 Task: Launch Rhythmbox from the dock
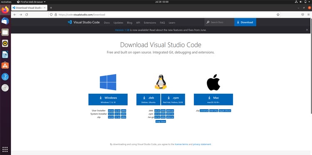click(x=5, y=43)
